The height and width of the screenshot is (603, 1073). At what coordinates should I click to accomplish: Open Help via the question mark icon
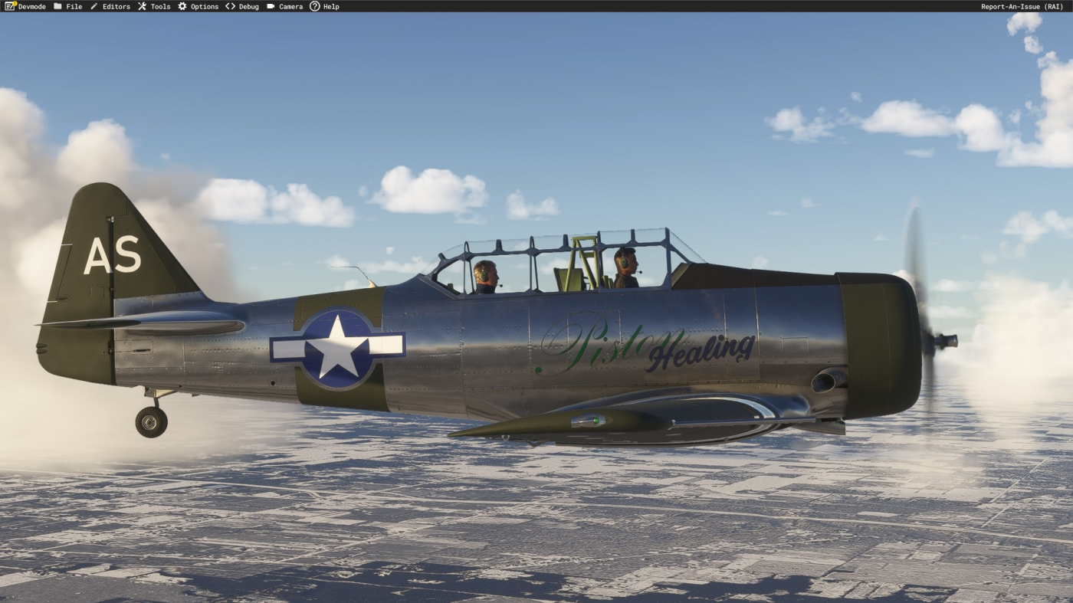314,6
